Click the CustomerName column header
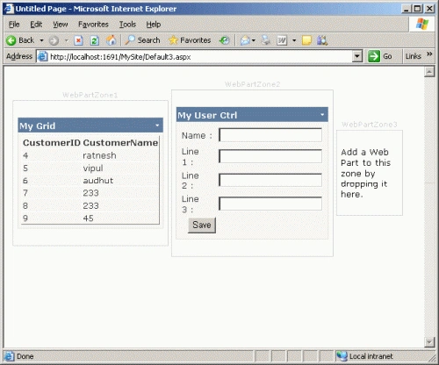 (x=120, y=143)
